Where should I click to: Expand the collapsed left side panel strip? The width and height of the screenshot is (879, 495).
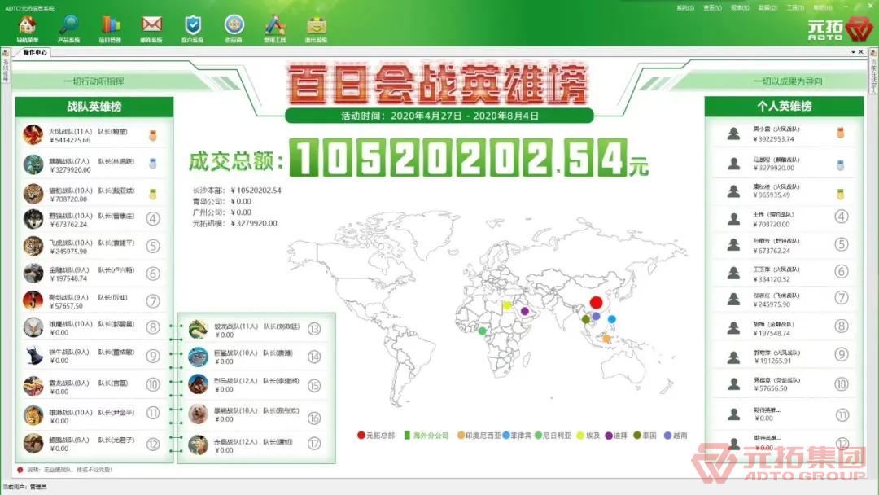pos(6,75)
